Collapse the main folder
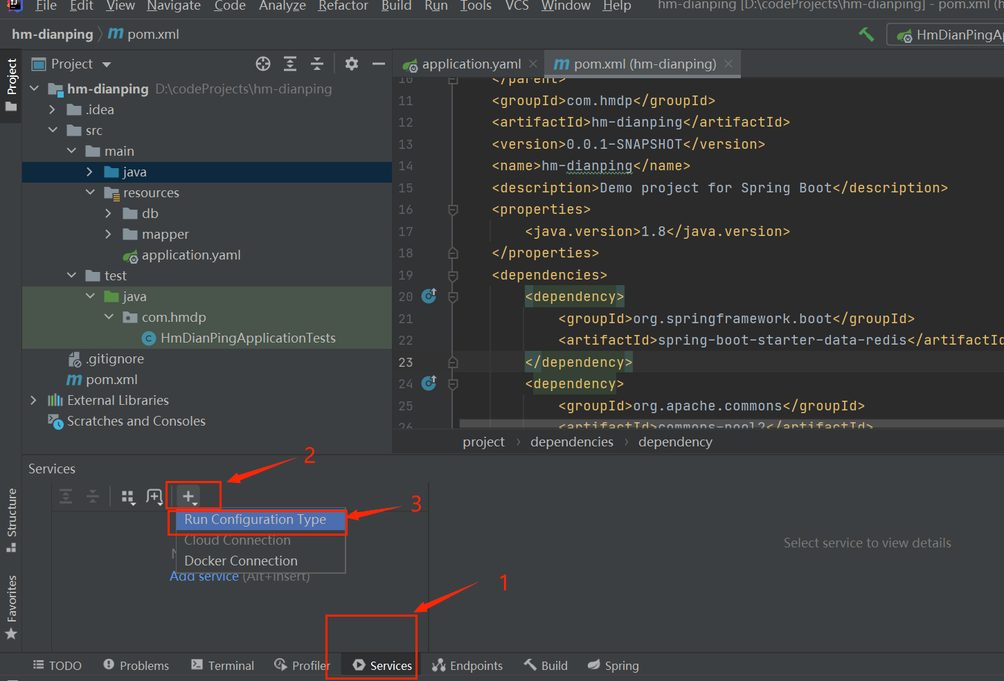Image resolution: width=1004 pixels, height=681 pixels. click(71, 151)
